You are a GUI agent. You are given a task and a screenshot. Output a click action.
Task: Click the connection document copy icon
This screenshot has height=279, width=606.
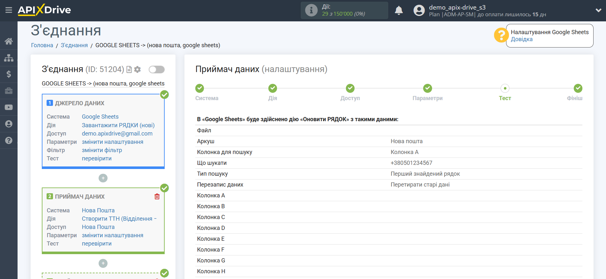(129, 70)
